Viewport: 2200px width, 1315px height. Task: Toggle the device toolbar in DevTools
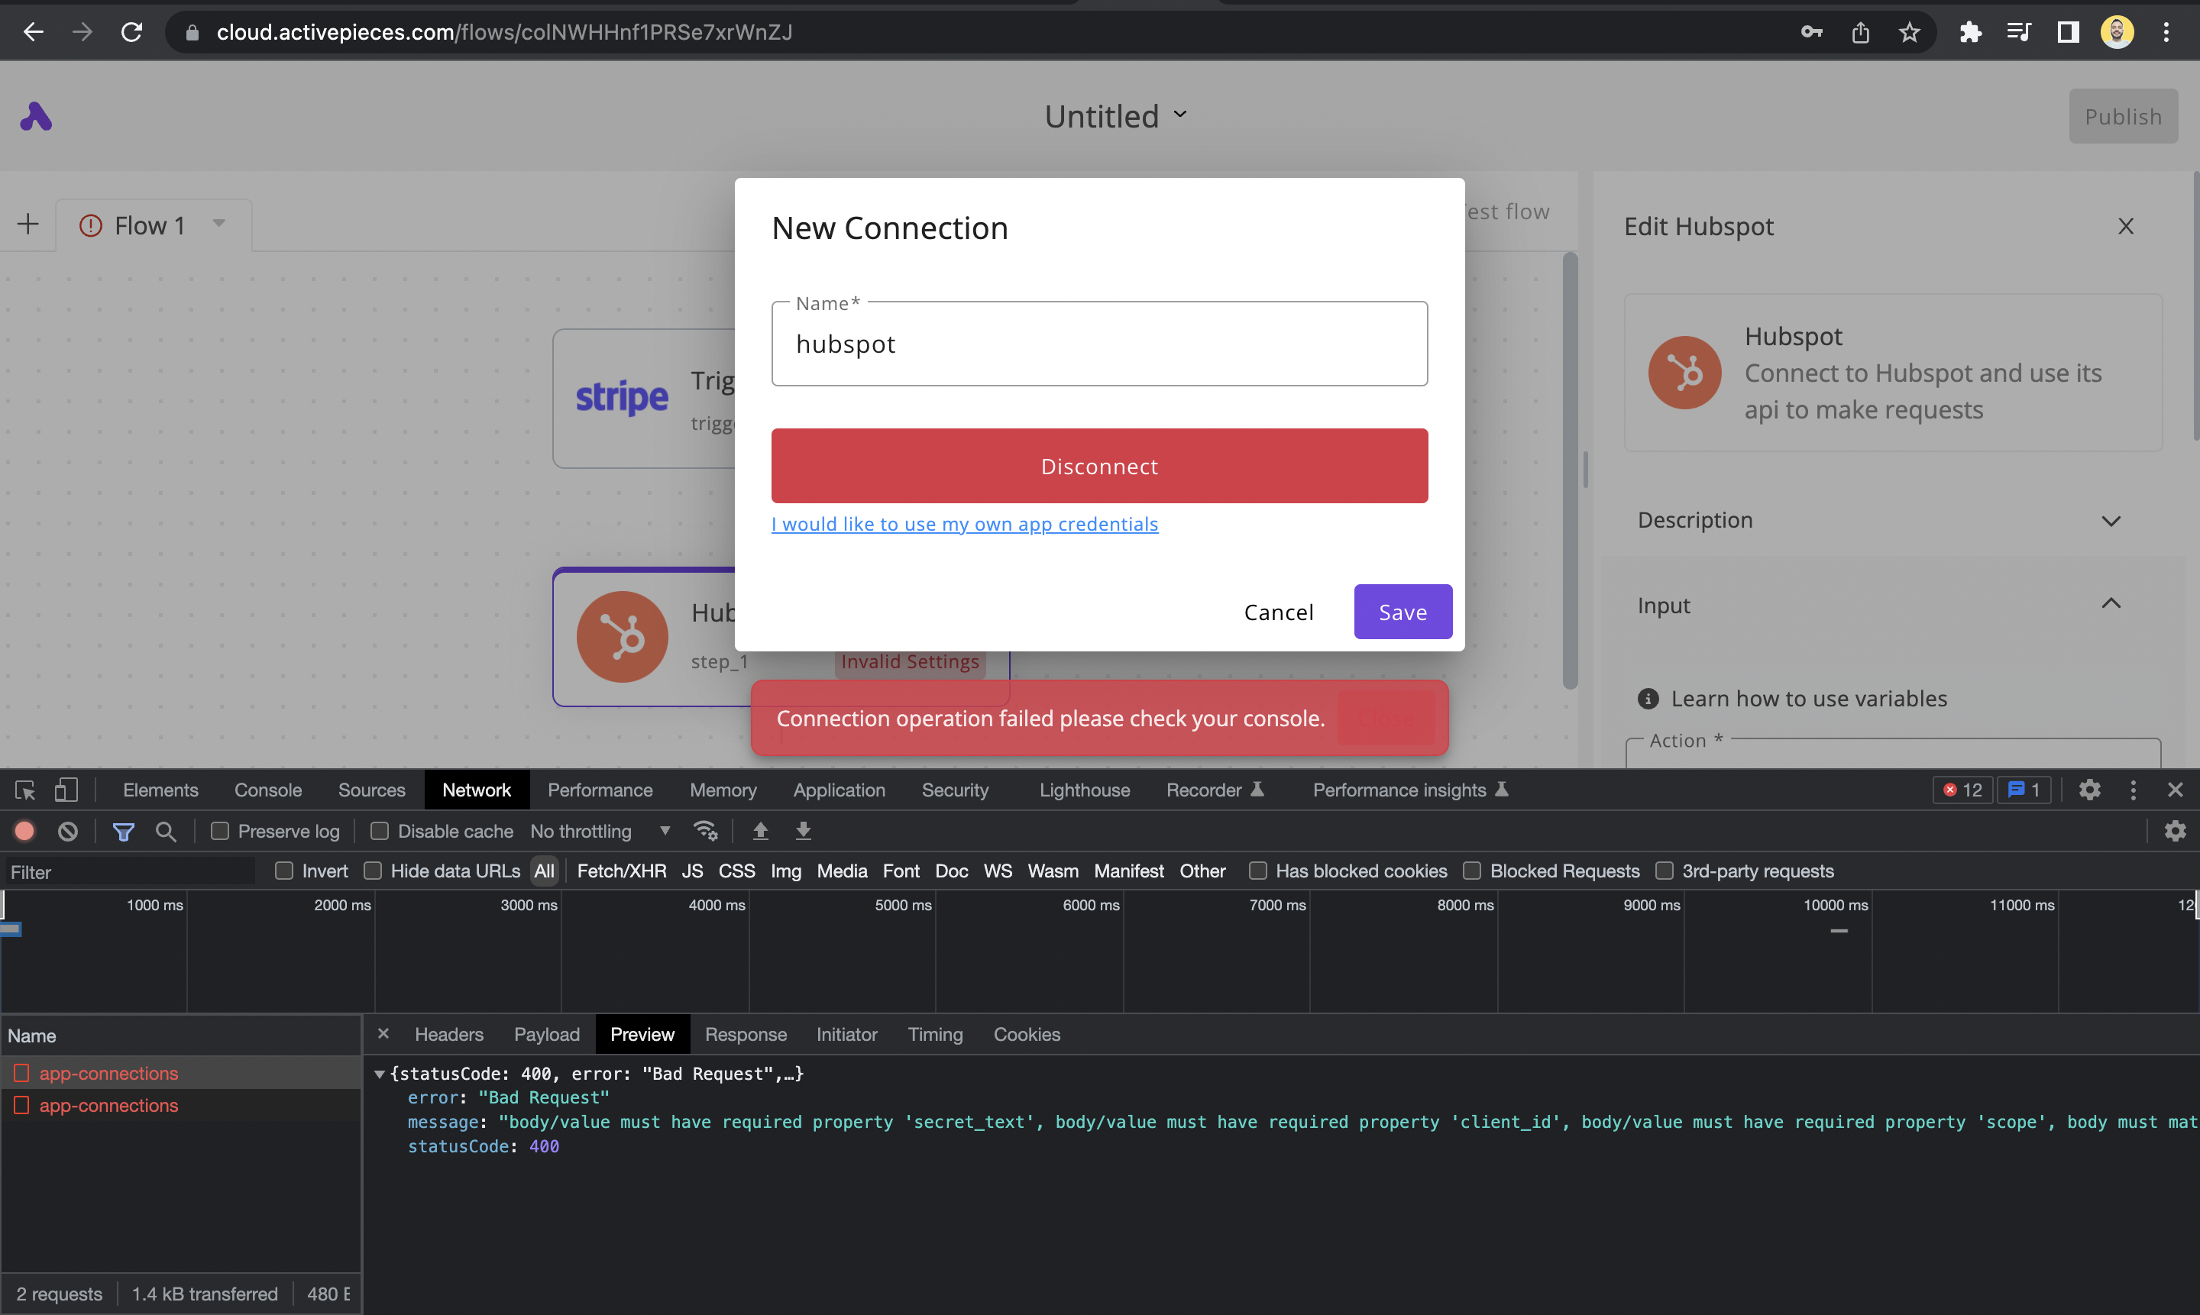(66, 790)
